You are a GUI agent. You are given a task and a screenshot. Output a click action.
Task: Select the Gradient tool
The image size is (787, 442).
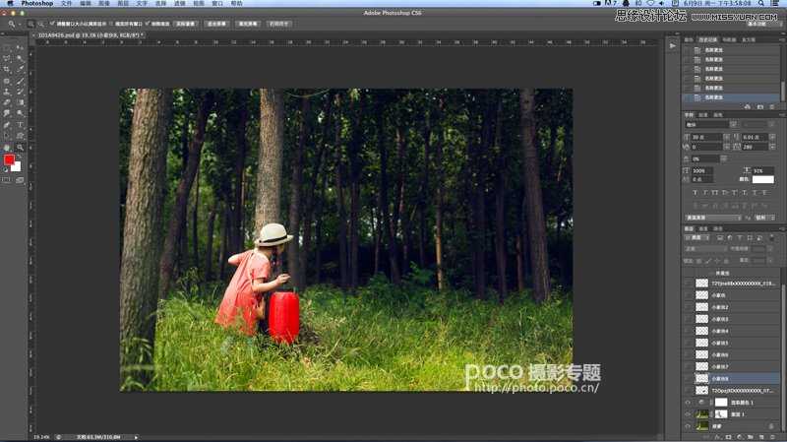pyautogui.click(x=20, y=102)
